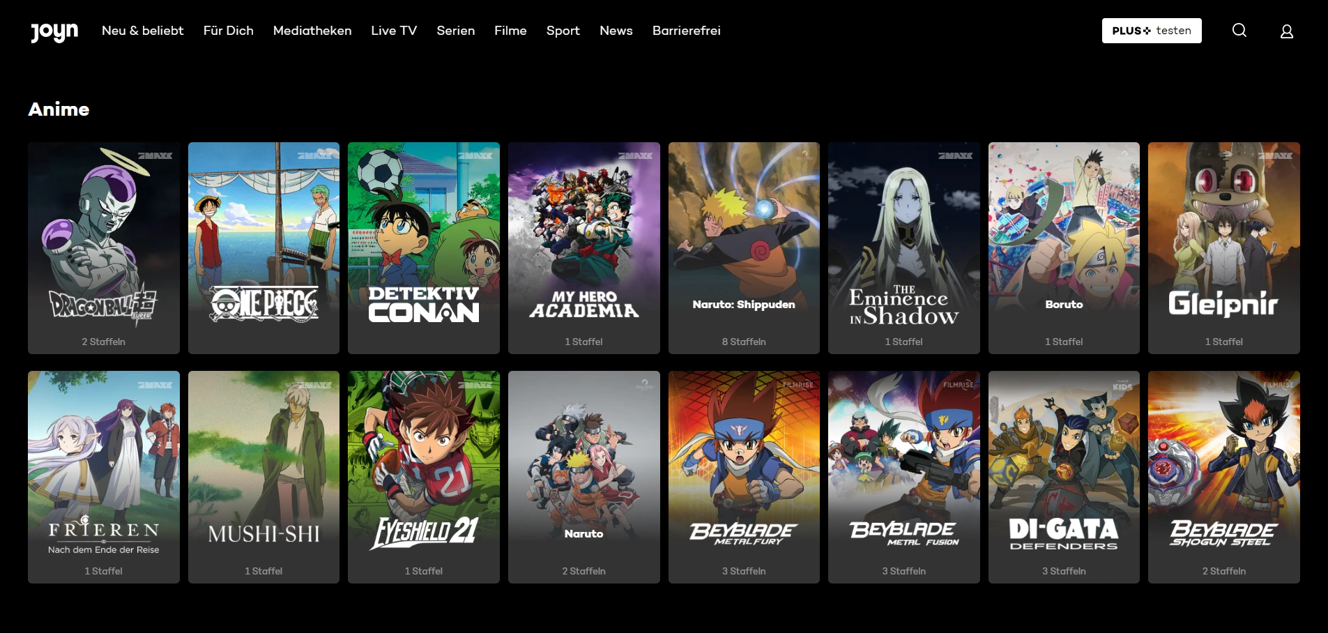The height and width of the screenshot is (633, 1328).
Task: Choose the My Hero Academia poster
Action: click(583, 247)
